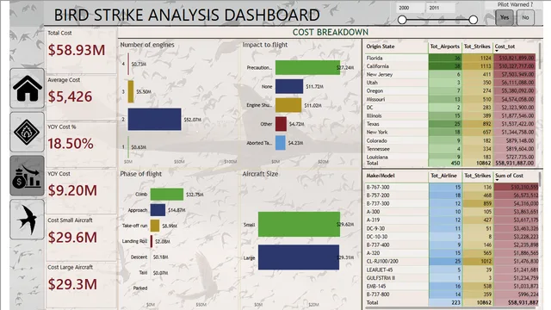Select the Aborted Take-off light blue bar
The width and height of the screenshot is (551, 310).
click(x=281, y=143)
